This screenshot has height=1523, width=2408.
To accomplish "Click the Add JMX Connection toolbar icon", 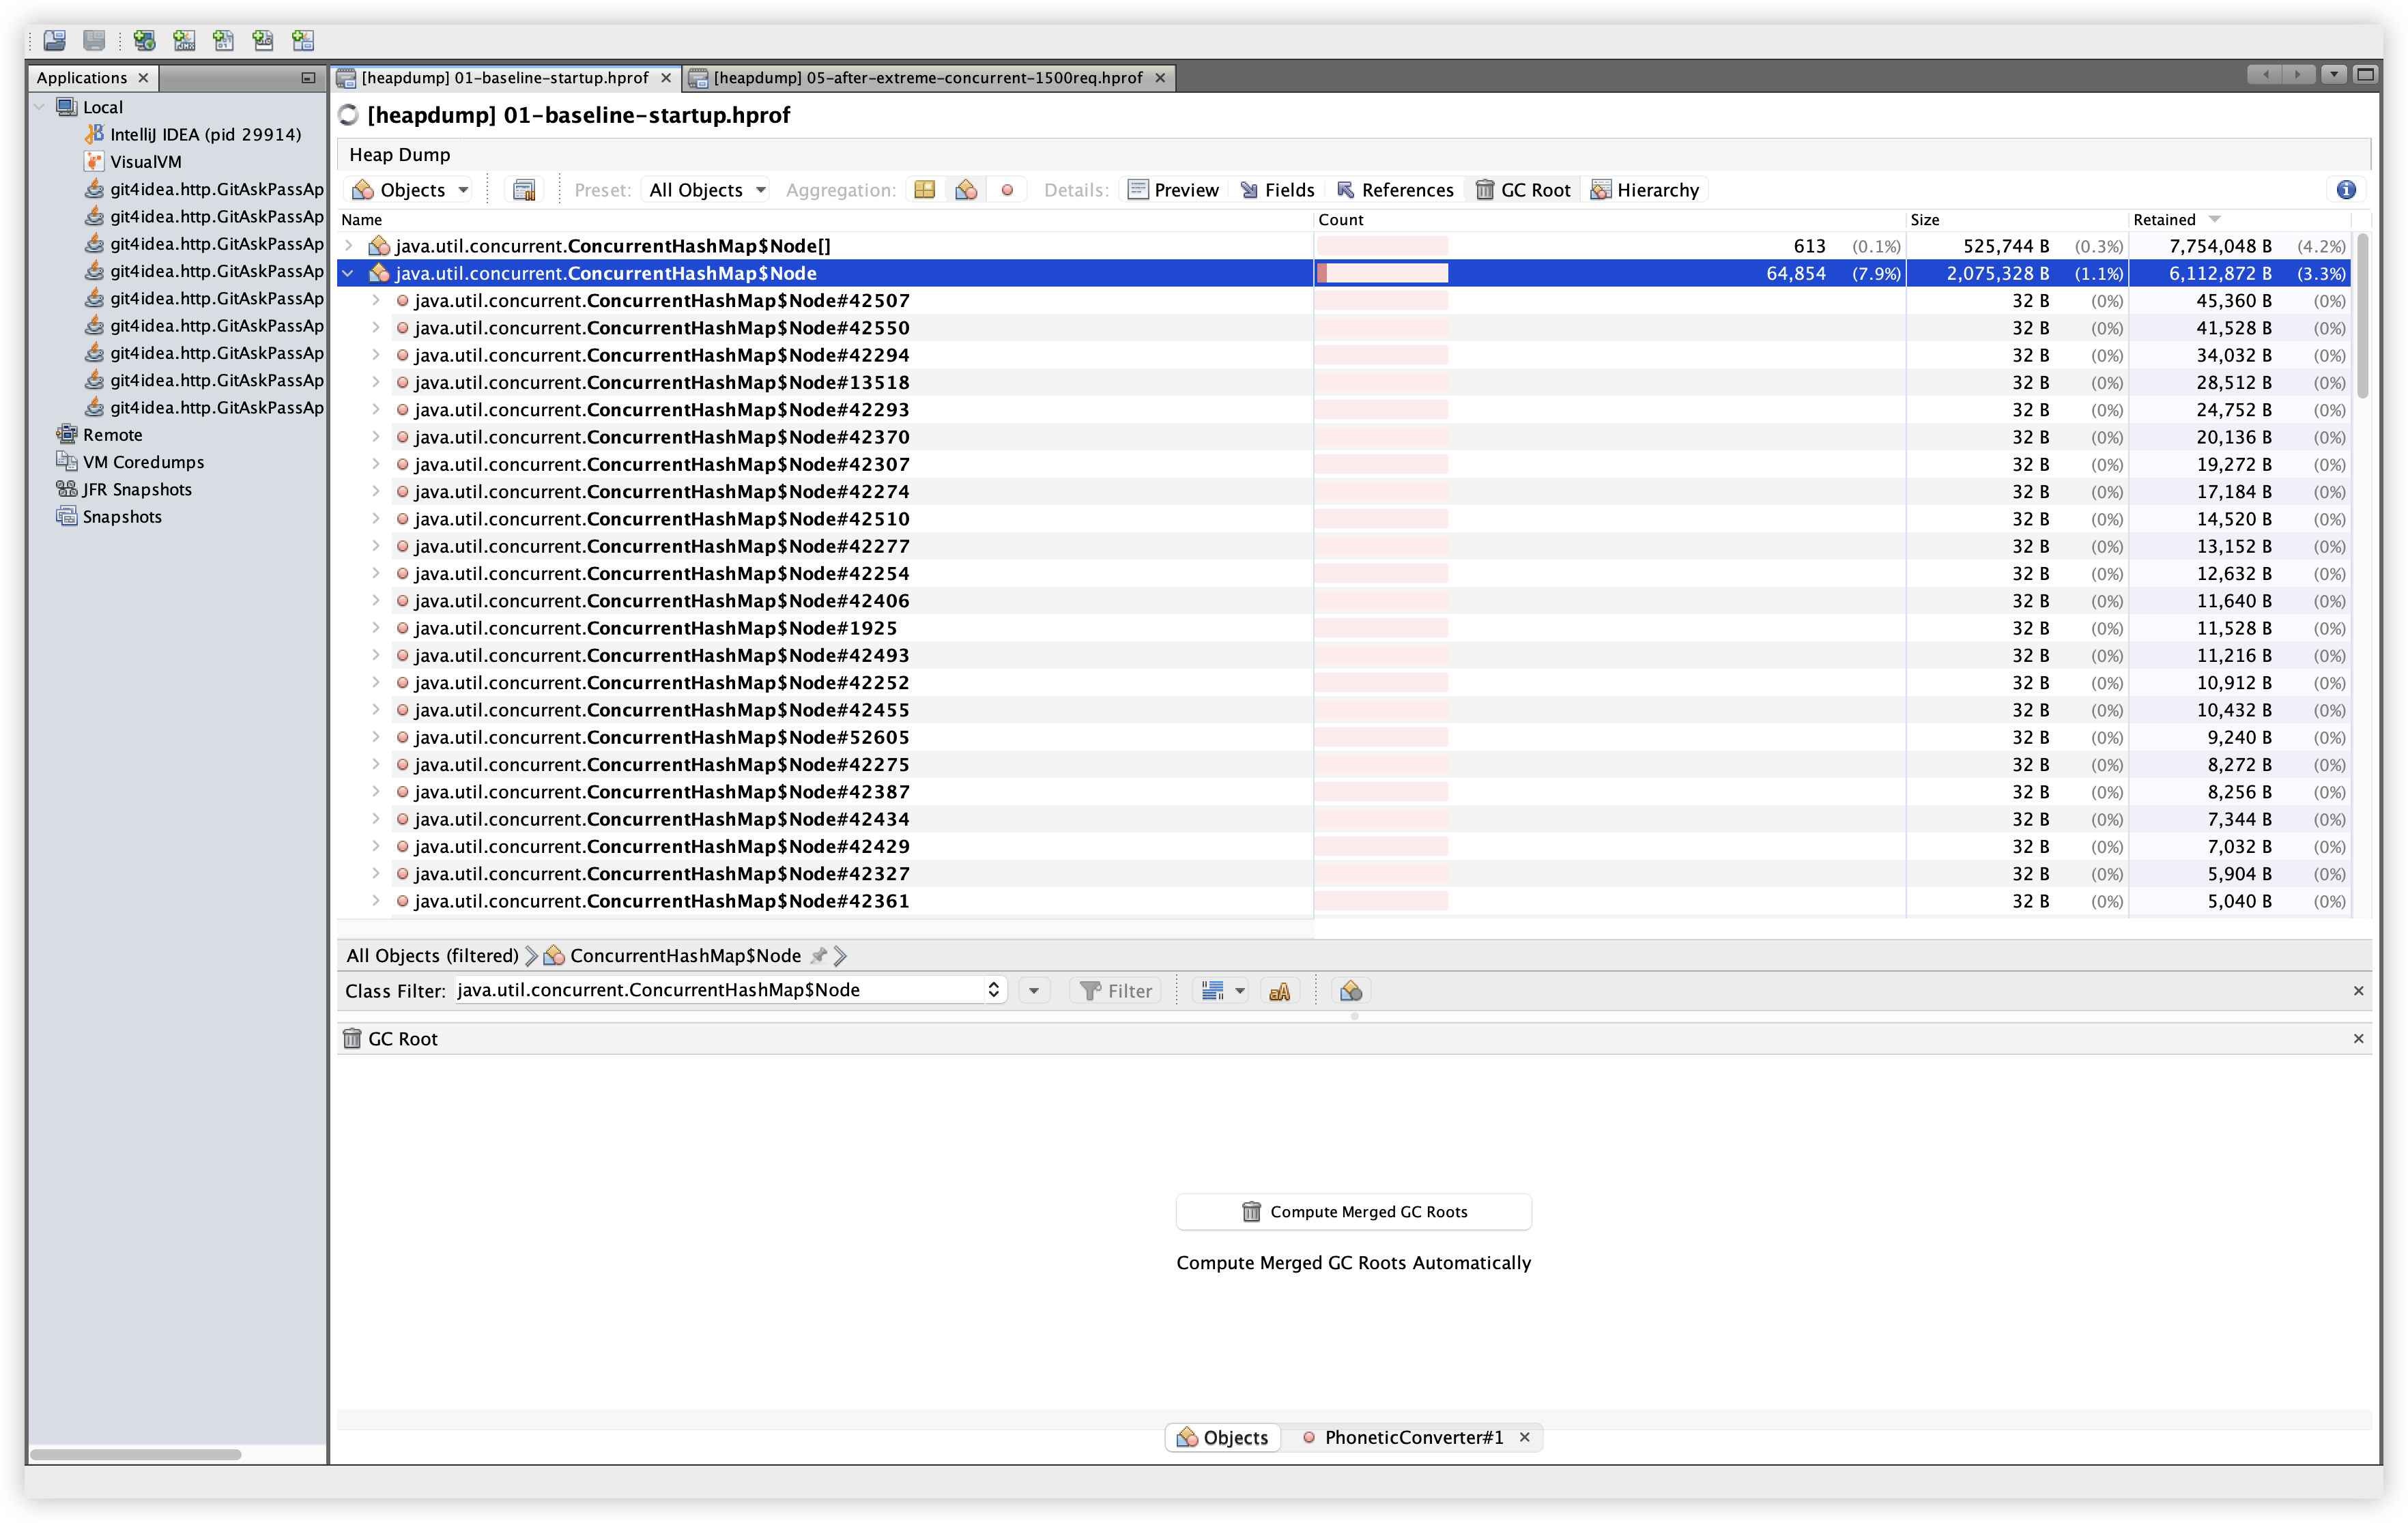I will click(184, 40).
